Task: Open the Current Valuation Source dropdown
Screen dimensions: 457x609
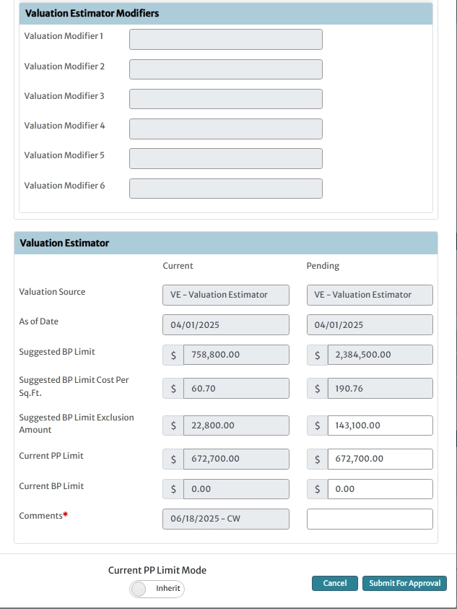Action: [225, 295]
